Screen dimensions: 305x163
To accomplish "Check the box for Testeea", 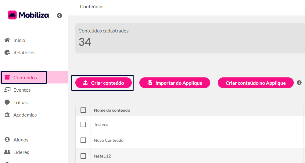I will click(83, 124).
